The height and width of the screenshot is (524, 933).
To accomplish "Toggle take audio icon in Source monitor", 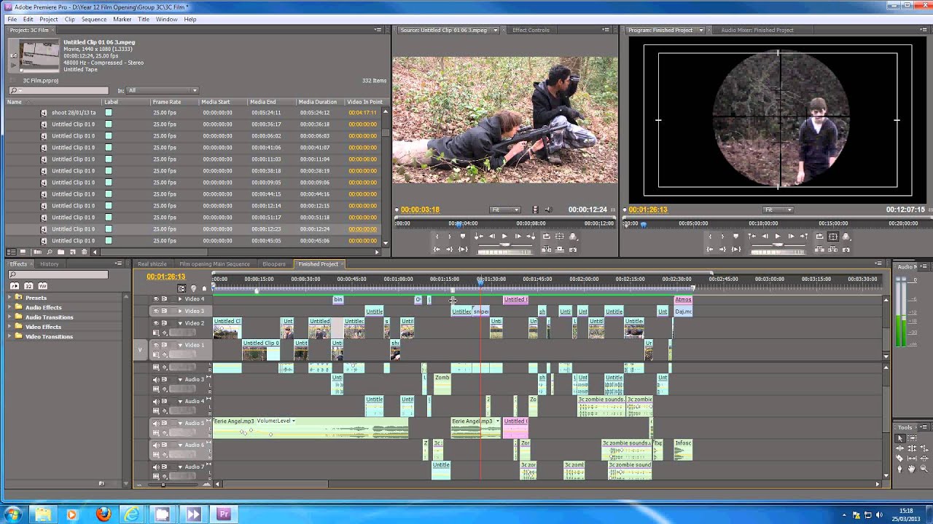I will click(548, 210).
